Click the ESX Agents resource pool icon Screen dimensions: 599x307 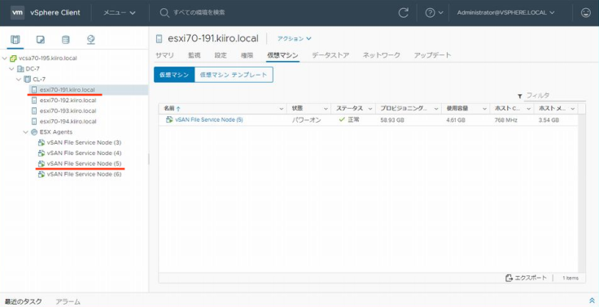(x=34, y=132)
